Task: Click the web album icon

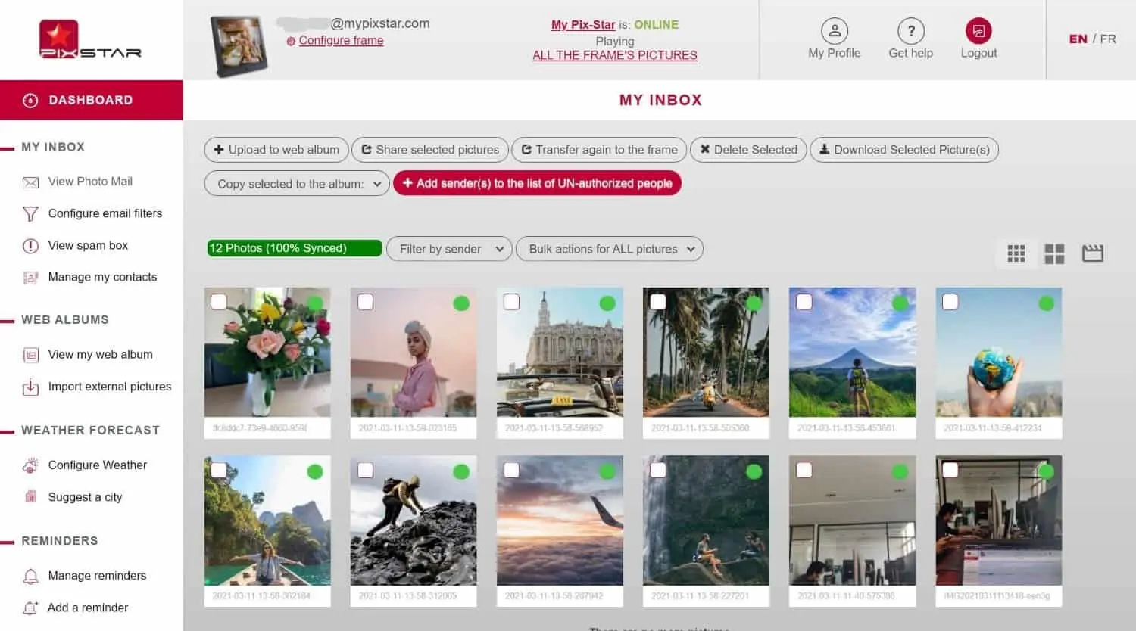Action: pyautogui.click(x=30, y=355)
